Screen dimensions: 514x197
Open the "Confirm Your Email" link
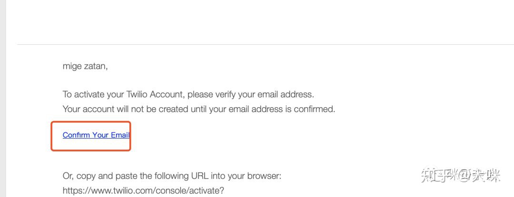[x=96, y=135]
